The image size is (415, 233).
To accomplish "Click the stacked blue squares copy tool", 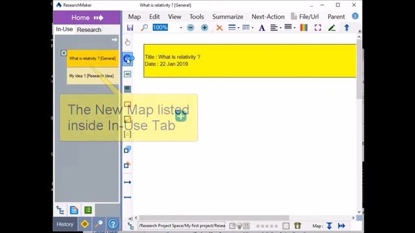I will (x=127, y=150).
